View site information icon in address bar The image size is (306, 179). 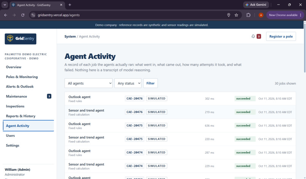coord(33,15)
